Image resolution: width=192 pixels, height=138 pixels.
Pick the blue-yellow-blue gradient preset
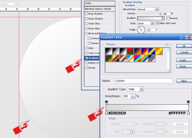tap(152, 51)
